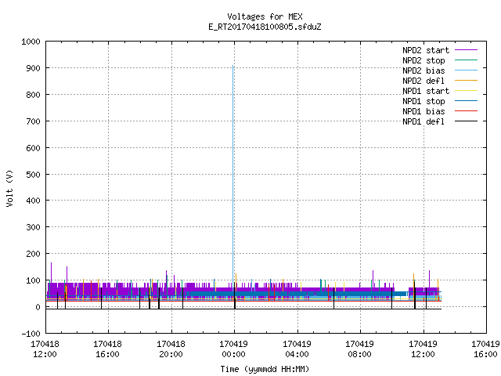Image resolution: width=501 pixels, height=376 pixels.
Task: Click the purple NPD2 start legend line
Action: [467, 50]
